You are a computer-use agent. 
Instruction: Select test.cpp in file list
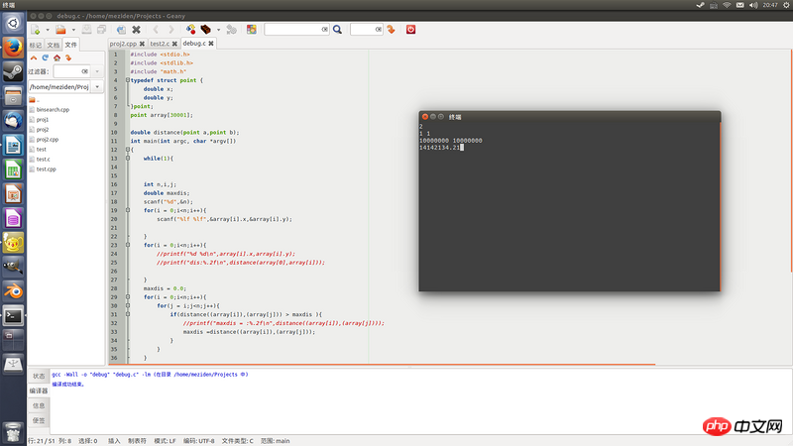[46, 169]
